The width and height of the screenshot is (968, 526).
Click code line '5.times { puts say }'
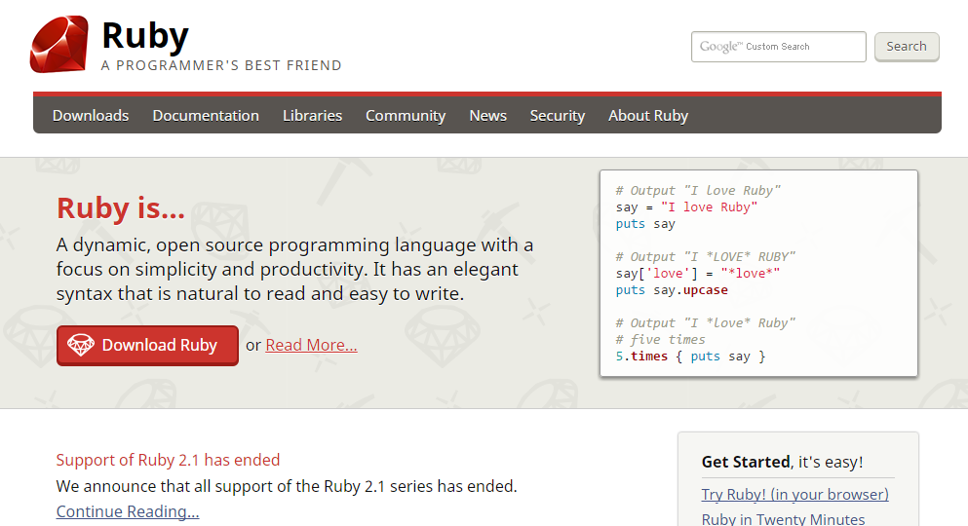pos(690,356)
